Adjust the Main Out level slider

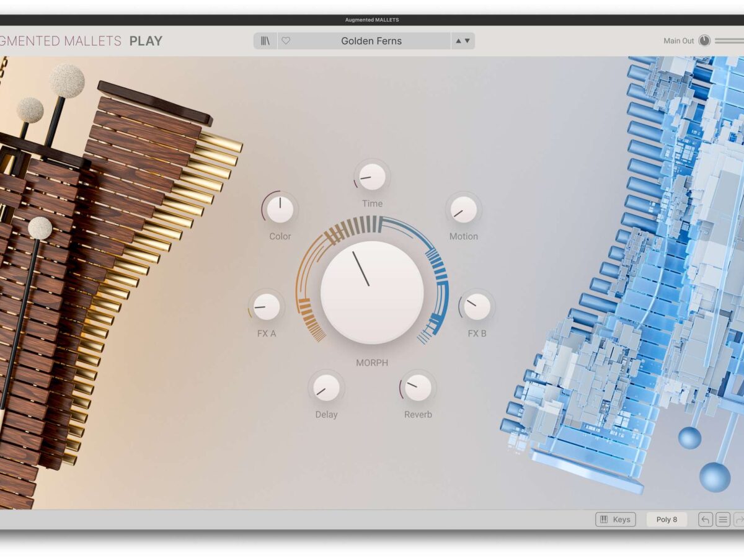732,40
